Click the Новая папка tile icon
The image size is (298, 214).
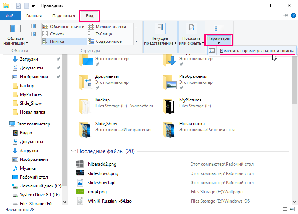(169, 130)
